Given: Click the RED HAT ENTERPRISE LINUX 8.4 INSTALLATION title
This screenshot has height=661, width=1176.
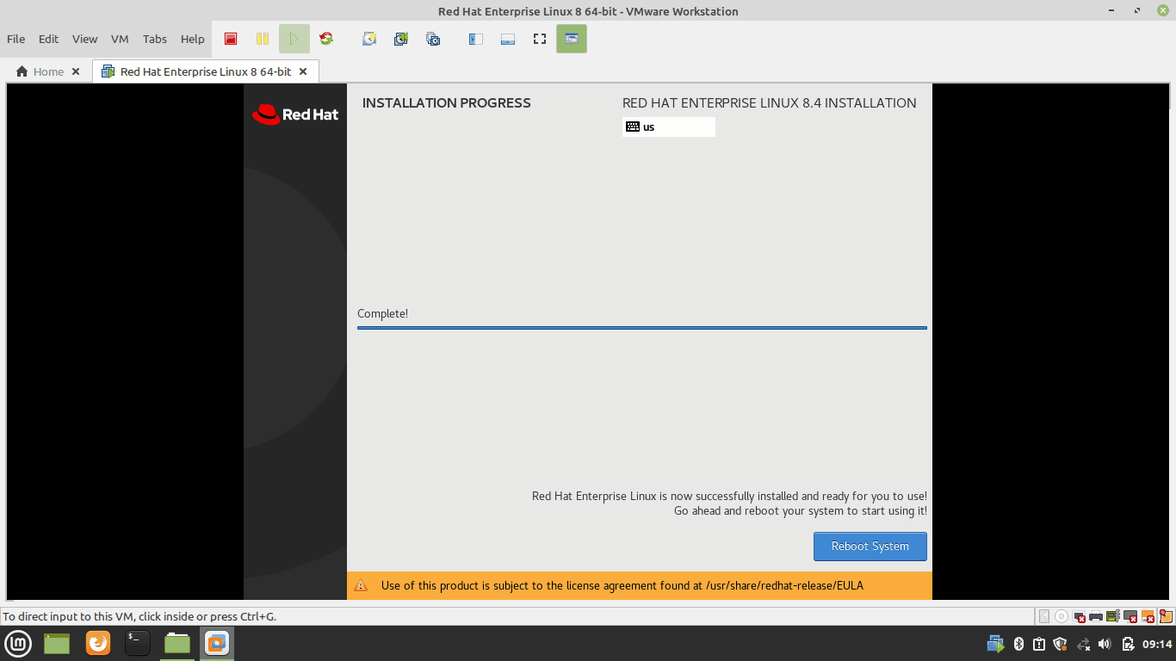Looking at the screenshot, I should tap(770, 103).
